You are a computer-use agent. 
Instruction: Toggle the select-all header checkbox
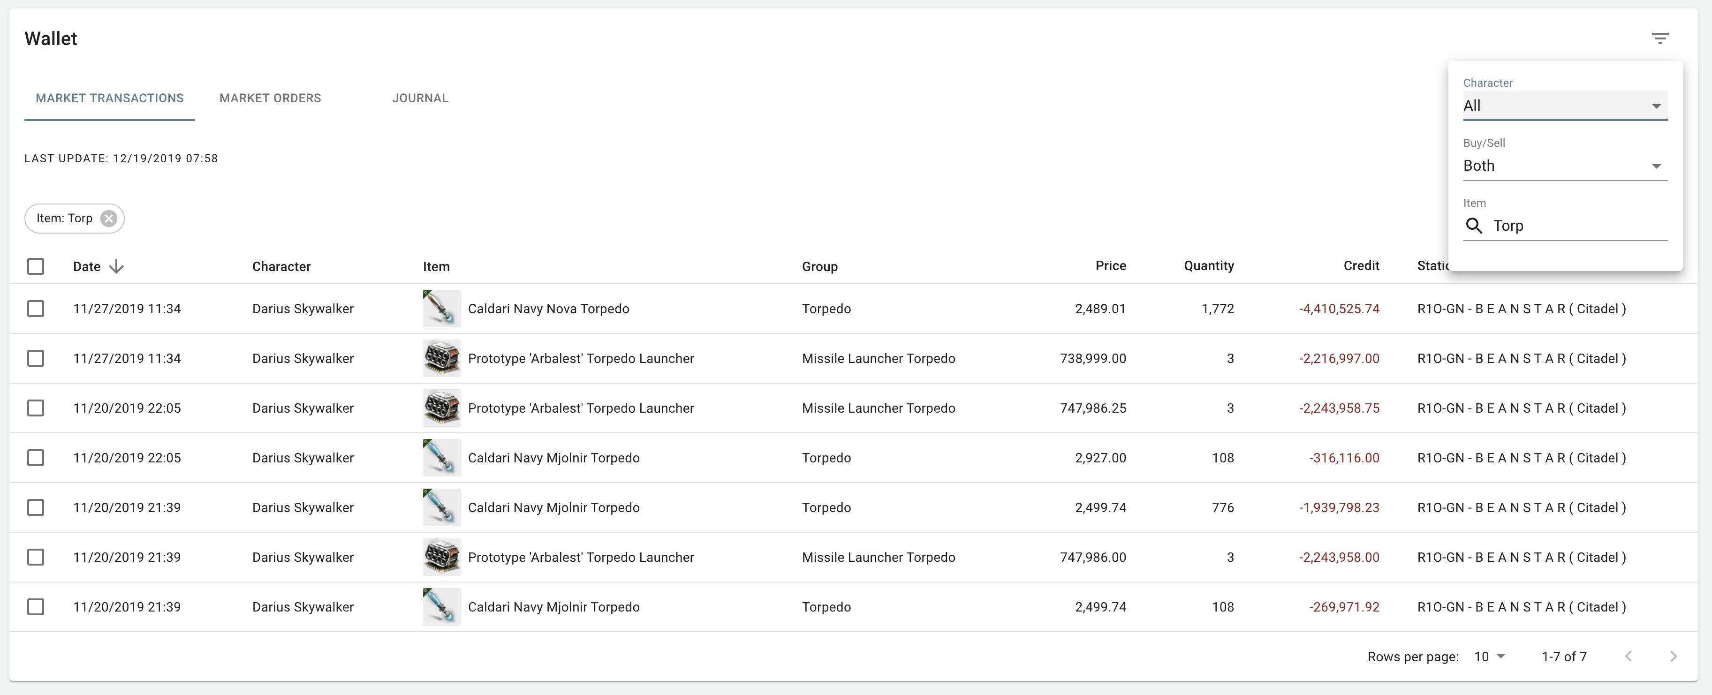(x=36, y=266)
